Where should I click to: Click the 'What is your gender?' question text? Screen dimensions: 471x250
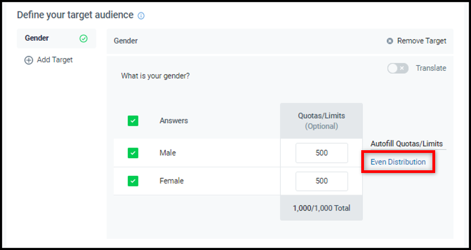155,76
